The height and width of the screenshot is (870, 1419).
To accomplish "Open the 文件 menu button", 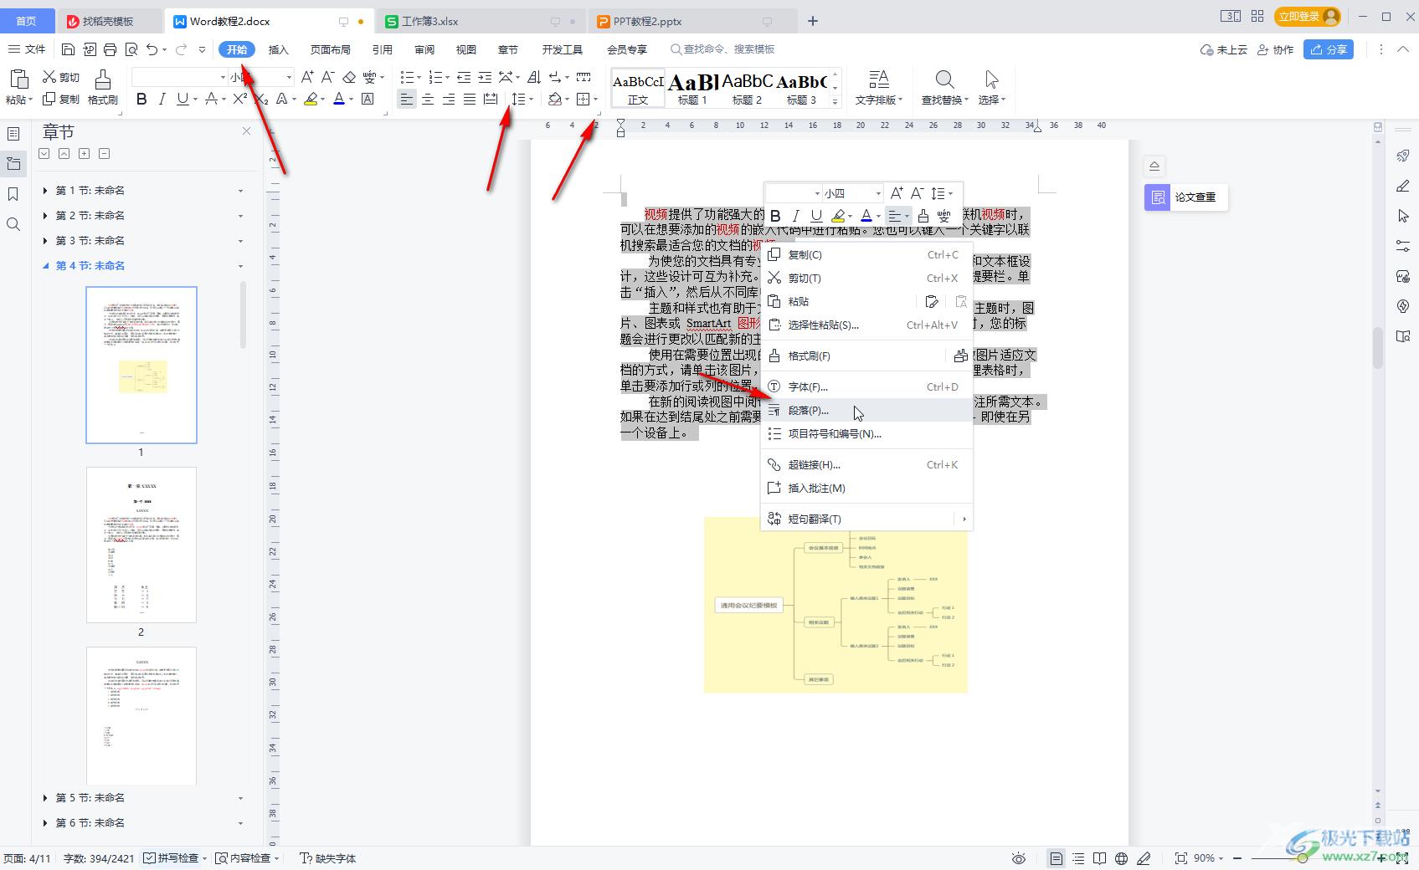I will pyautogui.click(x=27, y=49).
